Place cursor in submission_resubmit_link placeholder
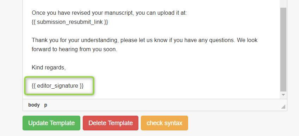 pos(70,22)
